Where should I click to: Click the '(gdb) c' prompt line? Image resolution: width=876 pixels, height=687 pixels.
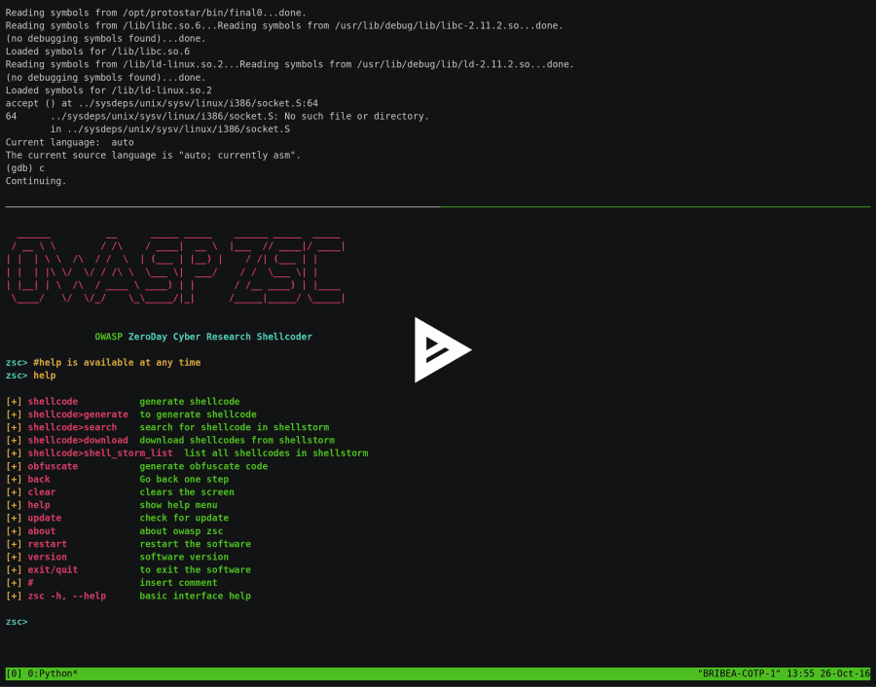[24, 168]
